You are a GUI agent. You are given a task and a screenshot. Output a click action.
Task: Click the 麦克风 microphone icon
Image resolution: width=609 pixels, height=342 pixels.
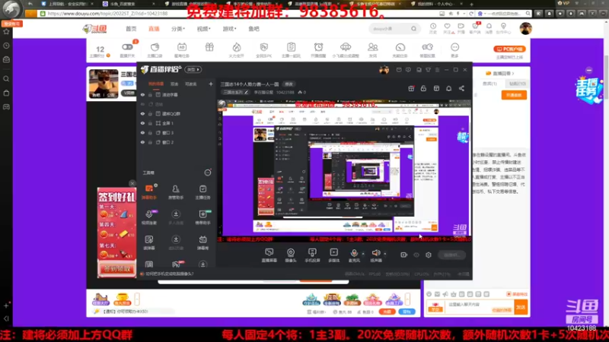tap(354, 253)
